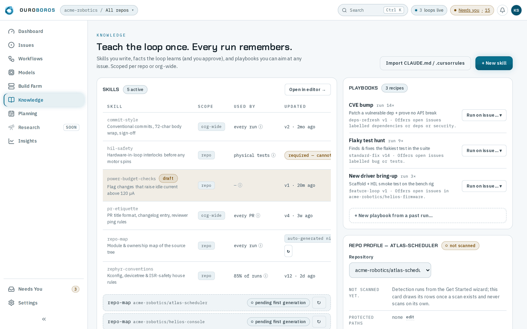Click the Needs You inbox icon
The image size is (527, 329).
point(11,289)
